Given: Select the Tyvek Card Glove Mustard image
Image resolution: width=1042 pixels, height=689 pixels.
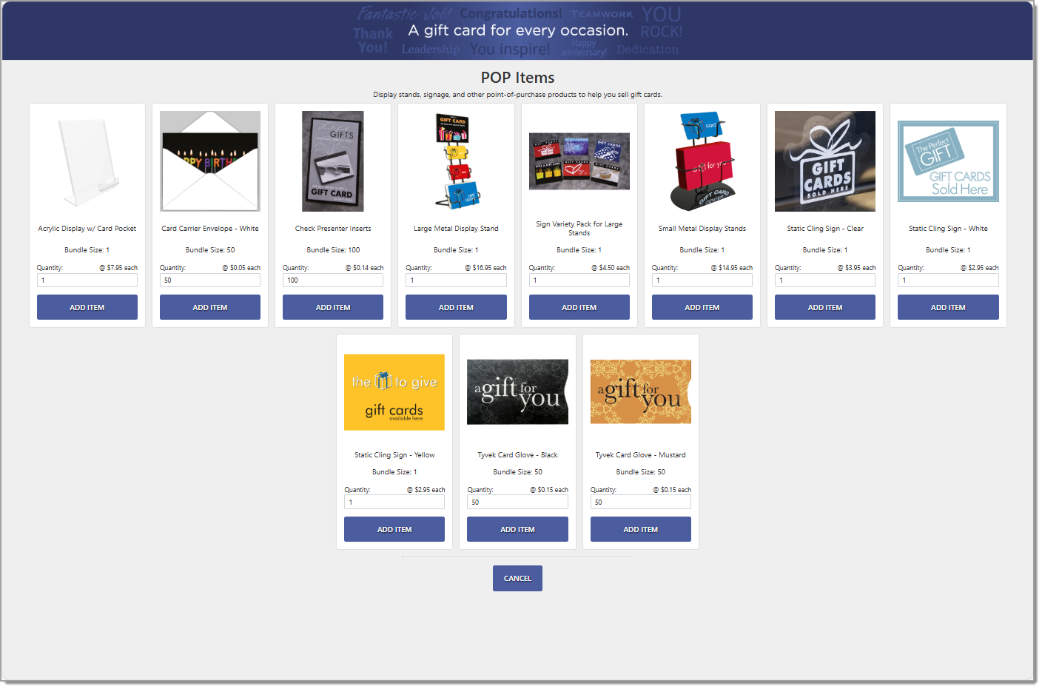Looking at the screenshot, I should [x=641, y=391].
